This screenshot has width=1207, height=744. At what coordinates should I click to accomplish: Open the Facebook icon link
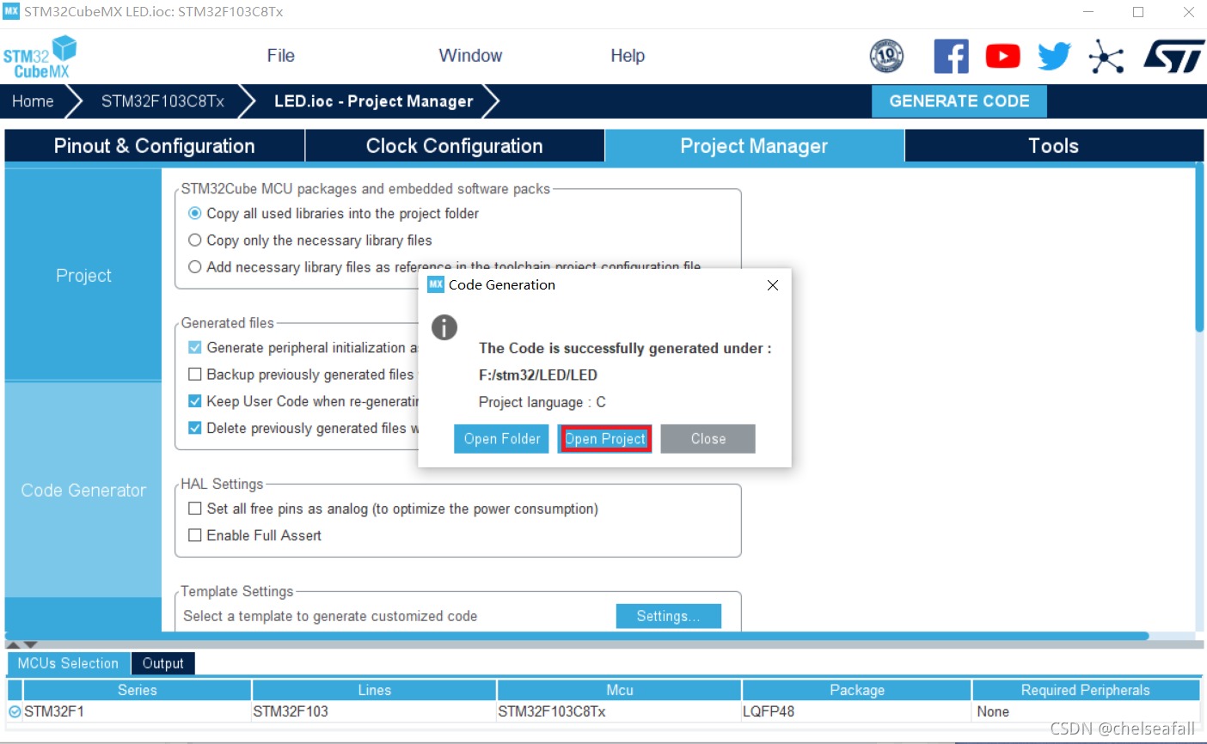(x=951, y=57)
